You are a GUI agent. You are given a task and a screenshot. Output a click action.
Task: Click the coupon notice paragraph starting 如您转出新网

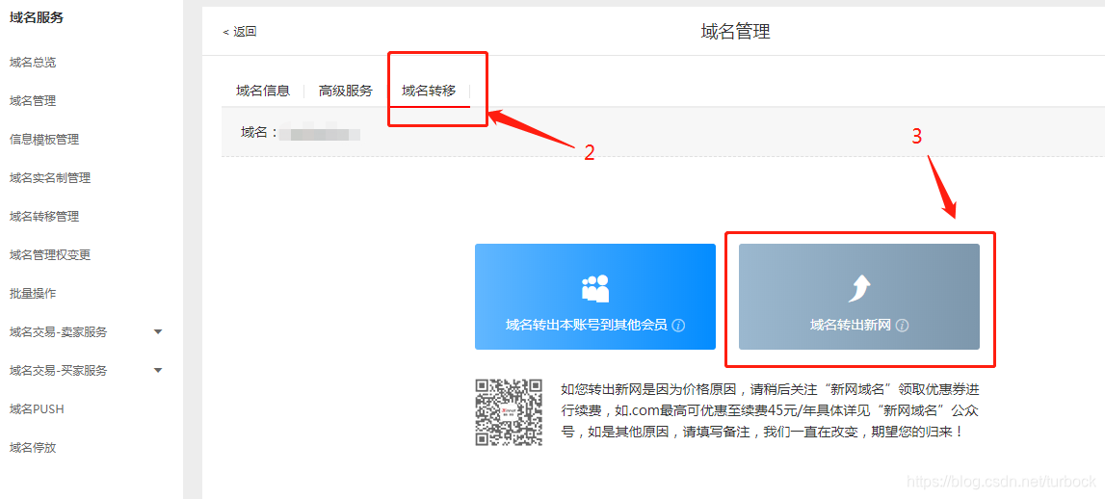point(770,410)
